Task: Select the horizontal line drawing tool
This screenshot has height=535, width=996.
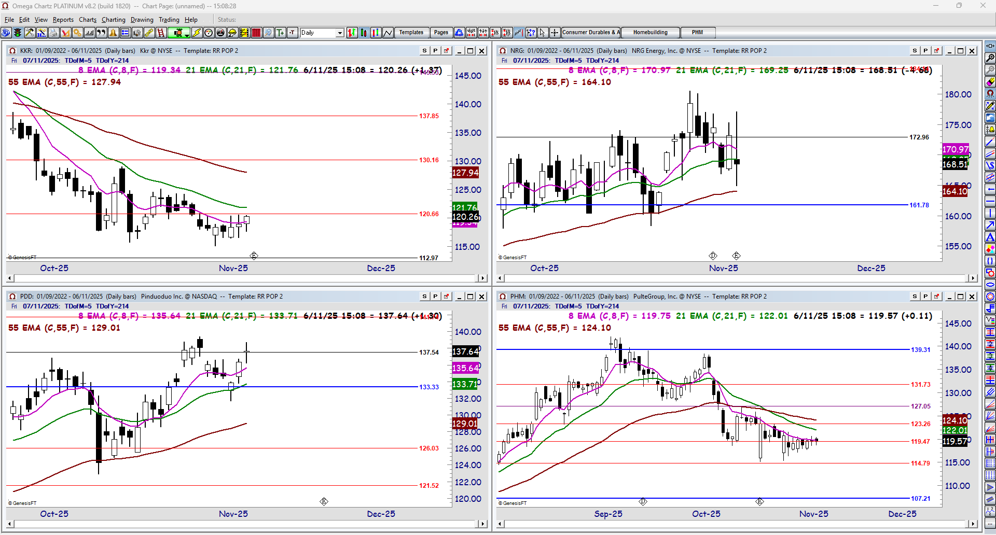Action: [x=990, y=201]
